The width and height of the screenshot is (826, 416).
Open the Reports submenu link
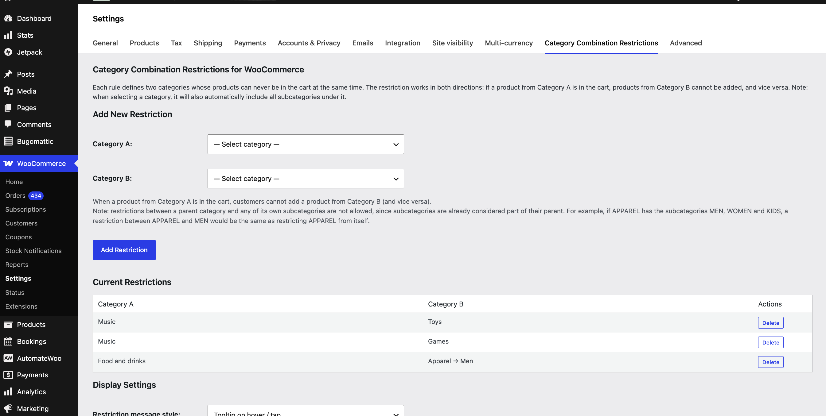(17, 265)
